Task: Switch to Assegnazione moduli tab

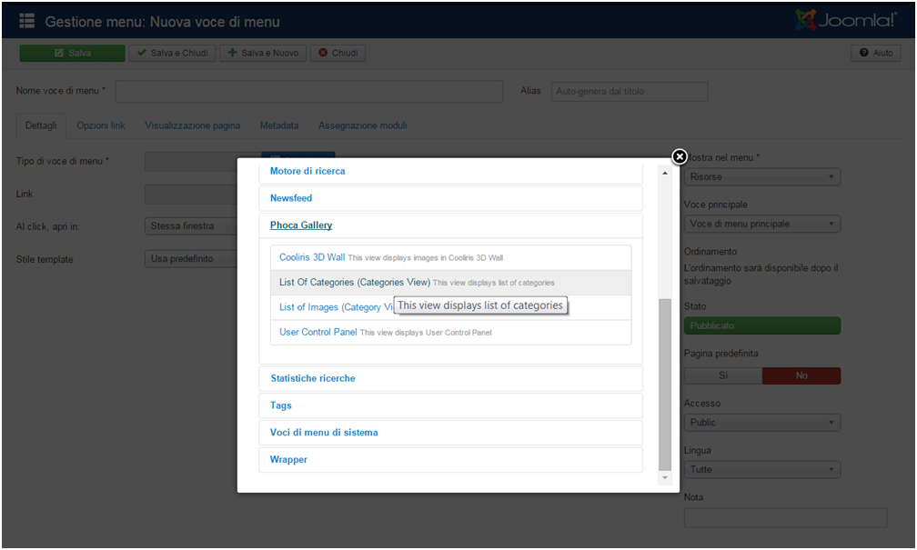Action: 362,125
